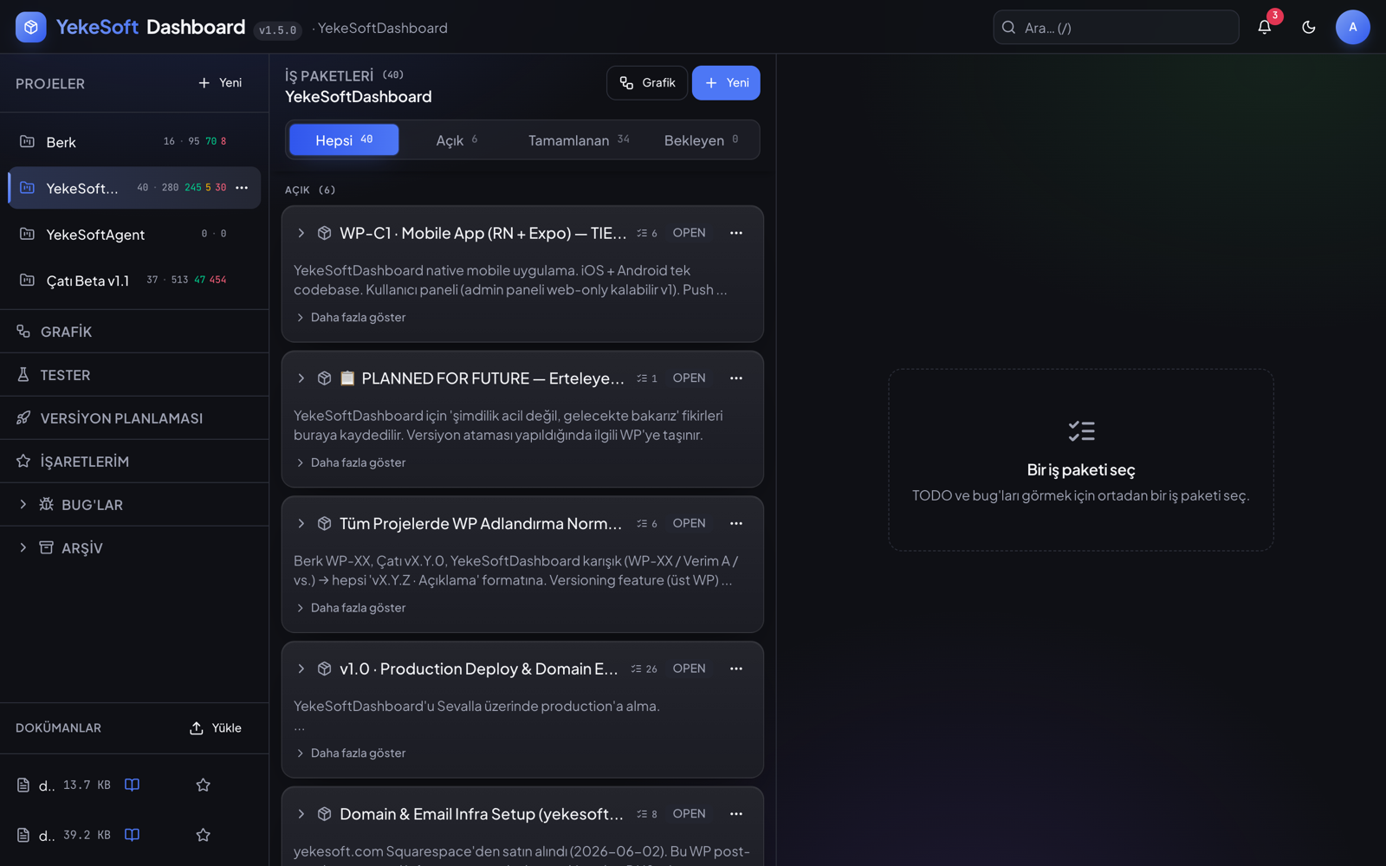Click the bug icon beside BUG'LAR
This screenshot has height=866, width=1386.
[47, 504]
